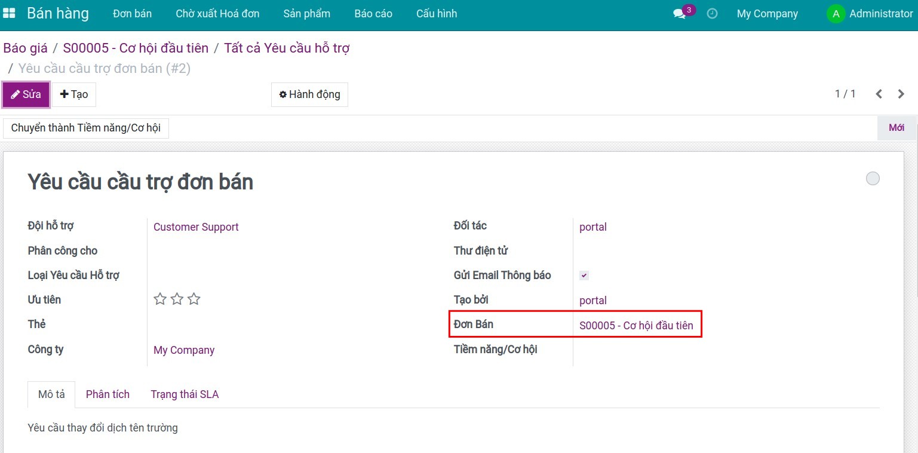This screenshot has width=918, height=453.
Task: Open the conversations chat icon with badge
Action: (x=679, y=14)
